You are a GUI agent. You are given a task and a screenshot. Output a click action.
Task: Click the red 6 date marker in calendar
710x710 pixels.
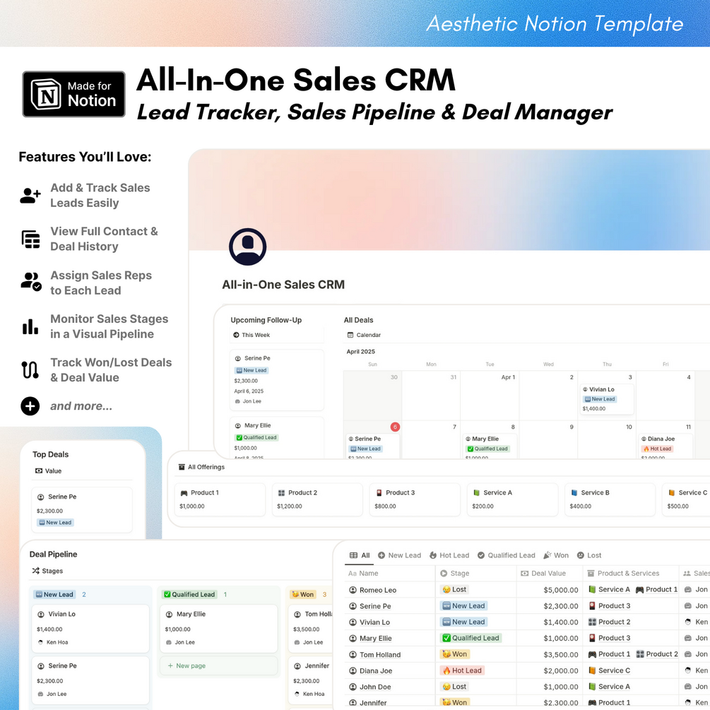395,427
